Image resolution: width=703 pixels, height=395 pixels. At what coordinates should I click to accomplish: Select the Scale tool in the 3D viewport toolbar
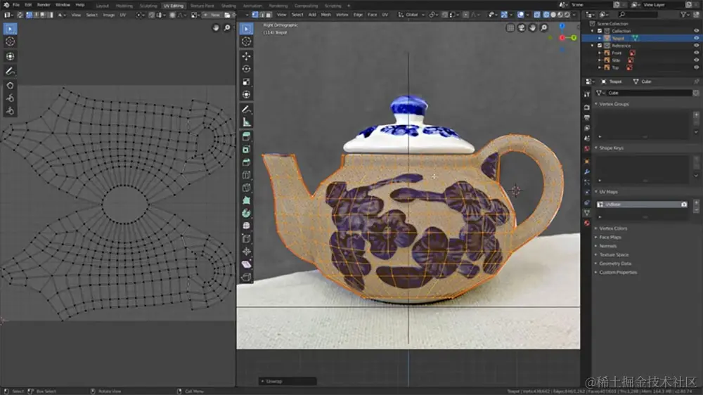247,82
